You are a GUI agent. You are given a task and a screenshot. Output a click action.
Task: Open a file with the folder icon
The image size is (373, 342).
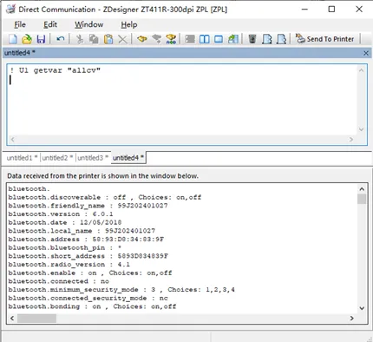click(27, 39)
